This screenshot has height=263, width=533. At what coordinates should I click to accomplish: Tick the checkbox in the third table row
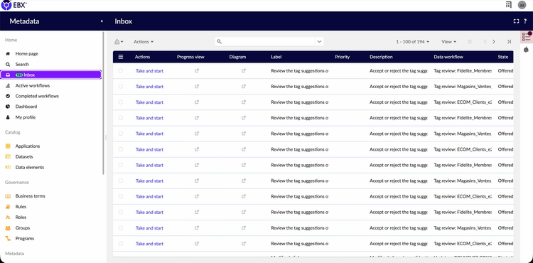click(x=121, y=102)
